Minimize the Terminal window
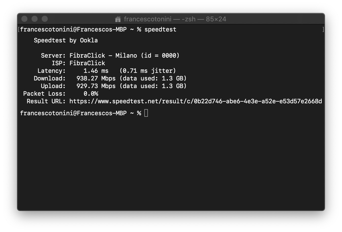The height and width of the screenshot is (232, 342). [35, 19]
